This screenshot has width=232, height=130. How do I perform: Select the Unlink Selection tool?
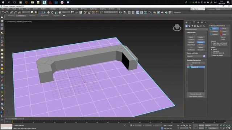click(15, 13)
